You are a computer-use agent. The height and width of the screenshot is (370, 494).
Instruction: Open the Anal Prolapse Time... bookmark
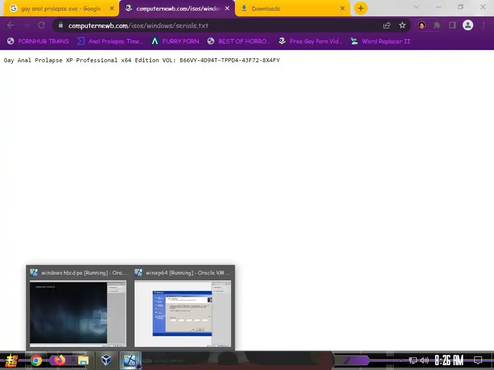110,41
